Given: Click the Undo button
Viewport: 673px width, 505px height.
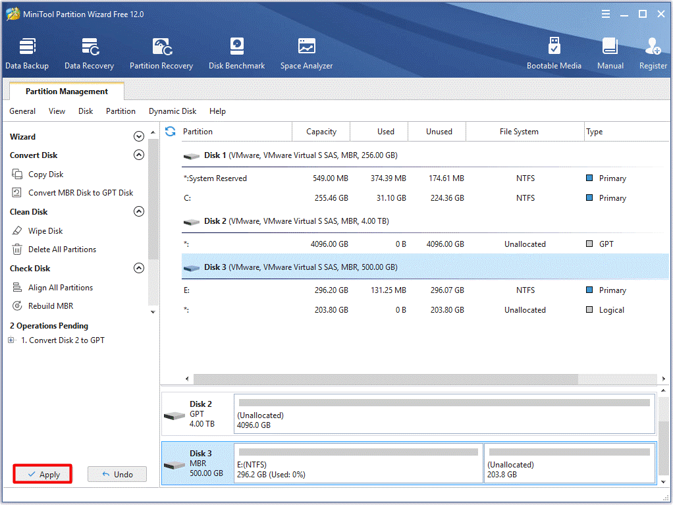Looking at the screenshot, I should pos(117,474).
